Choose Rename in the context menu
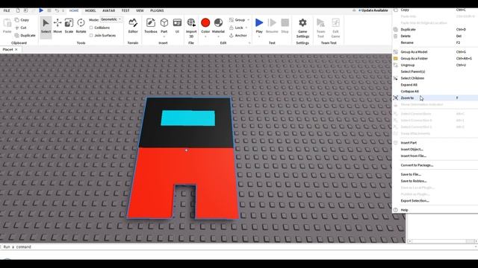478x268 pixels. tap(435, 43)
